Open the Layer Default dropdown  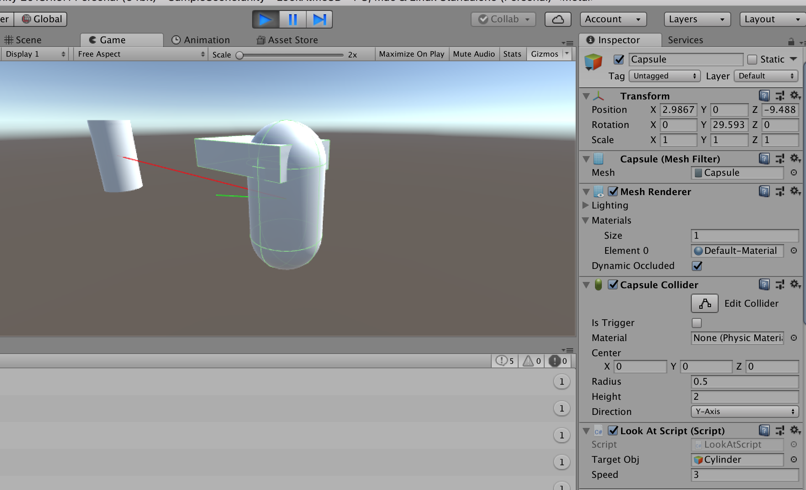click(766, 76)
